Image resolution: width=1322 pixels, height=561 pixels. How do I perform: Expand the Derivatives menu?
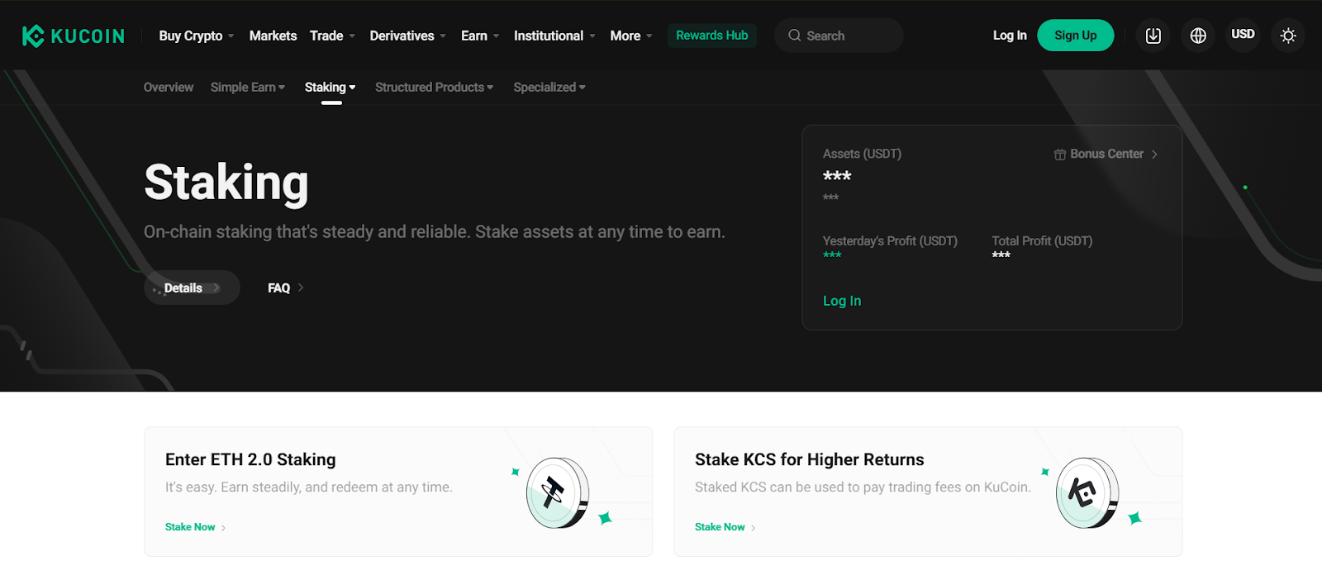click(407, 36)
